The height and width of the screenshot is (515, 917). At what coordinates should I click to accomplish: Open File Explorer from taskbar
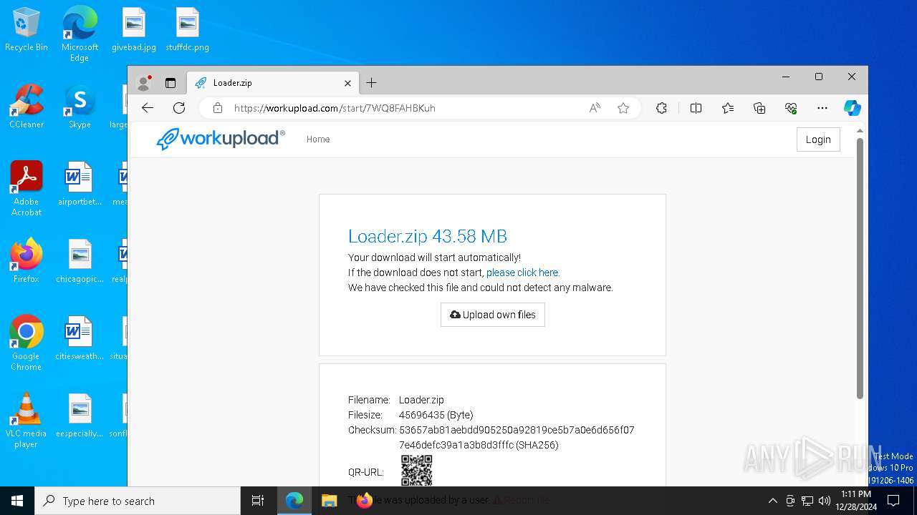point(329,501)
